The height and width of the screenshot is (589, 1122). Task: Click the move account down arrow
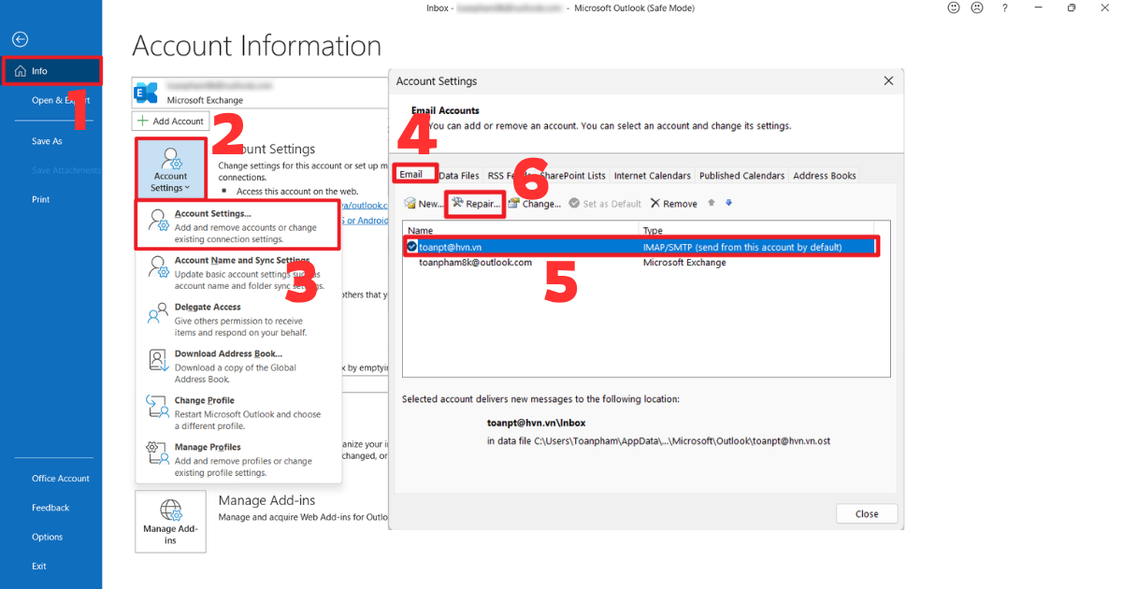click(x=728, y=203)
